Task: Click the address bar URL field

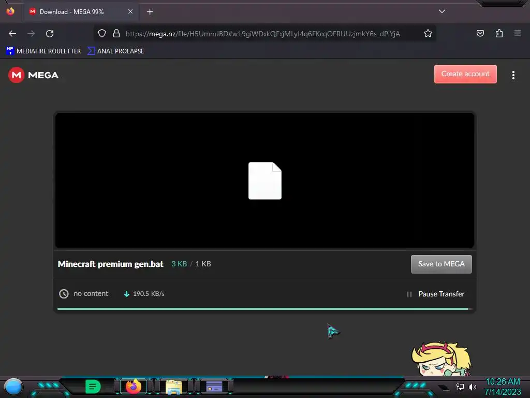Action: [x=262, y=34]
